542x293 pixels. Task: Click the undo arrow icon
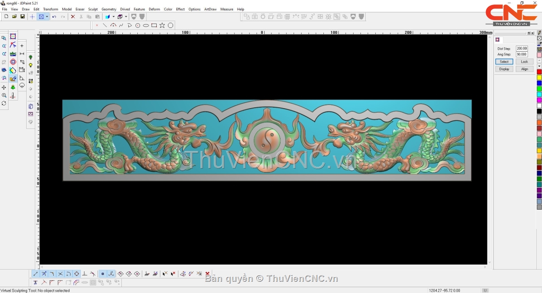click(x=54, y=17)
